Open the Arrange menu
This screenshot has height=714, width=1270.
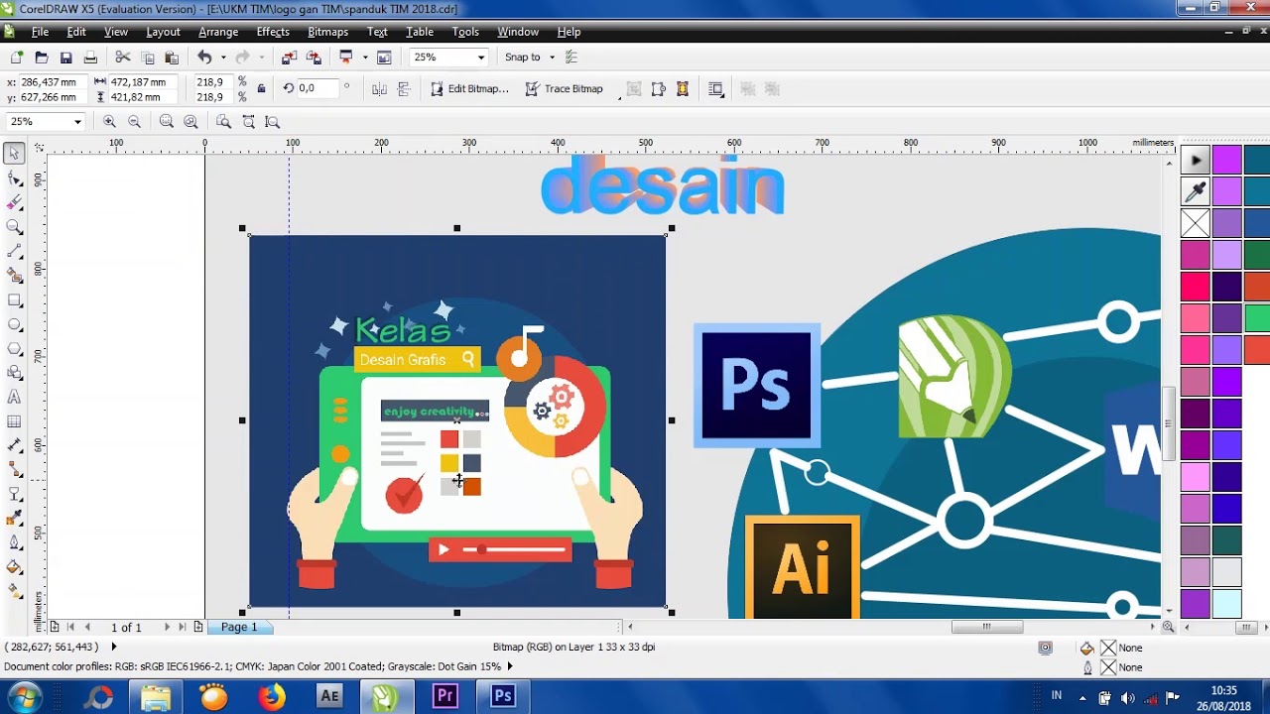tap(218, 32)
